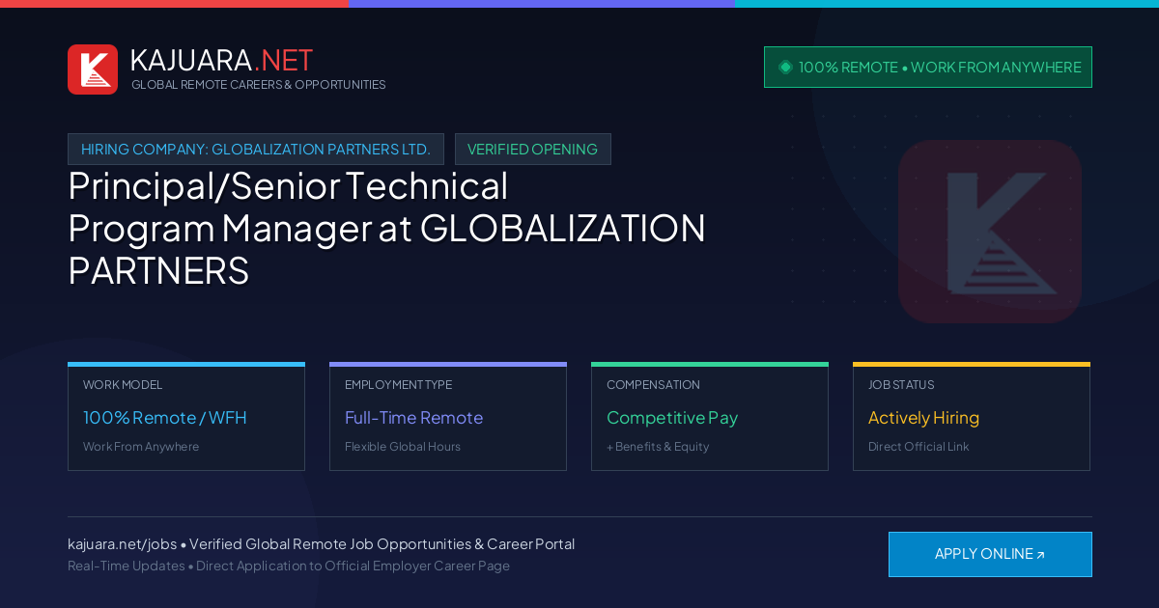The width and height of the screenshot is (1159, 608).
Task: Open the Job Status Actively Hiring card
Action: click(972, 417)
